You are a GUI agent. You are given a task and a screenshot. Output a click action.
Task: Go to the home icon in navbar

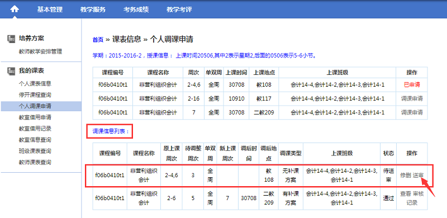coord(15,9)
